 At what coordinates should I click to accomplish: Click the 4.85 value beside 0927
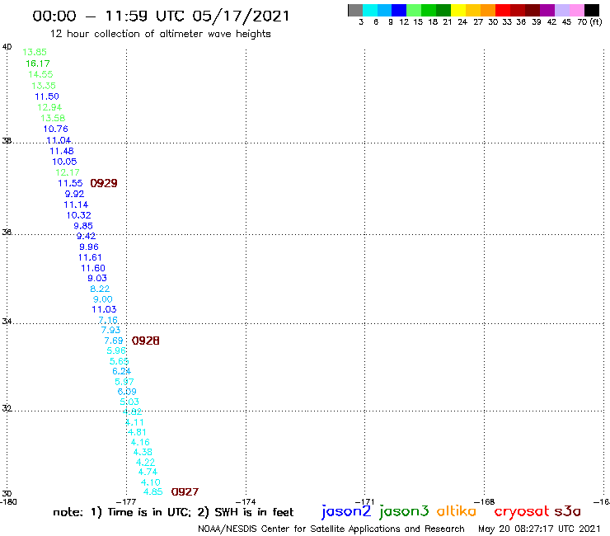(152, 491)
